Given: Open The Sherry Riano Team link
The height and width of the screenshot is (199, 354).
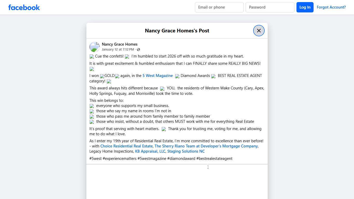Looking at the screenshot, I should [x=206, y=146].
